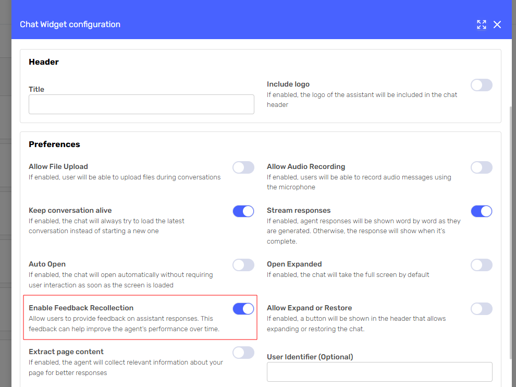Click the Enable Feedback Recollection description text
Screen dimensions: 516x387
[x=124, y=323]
